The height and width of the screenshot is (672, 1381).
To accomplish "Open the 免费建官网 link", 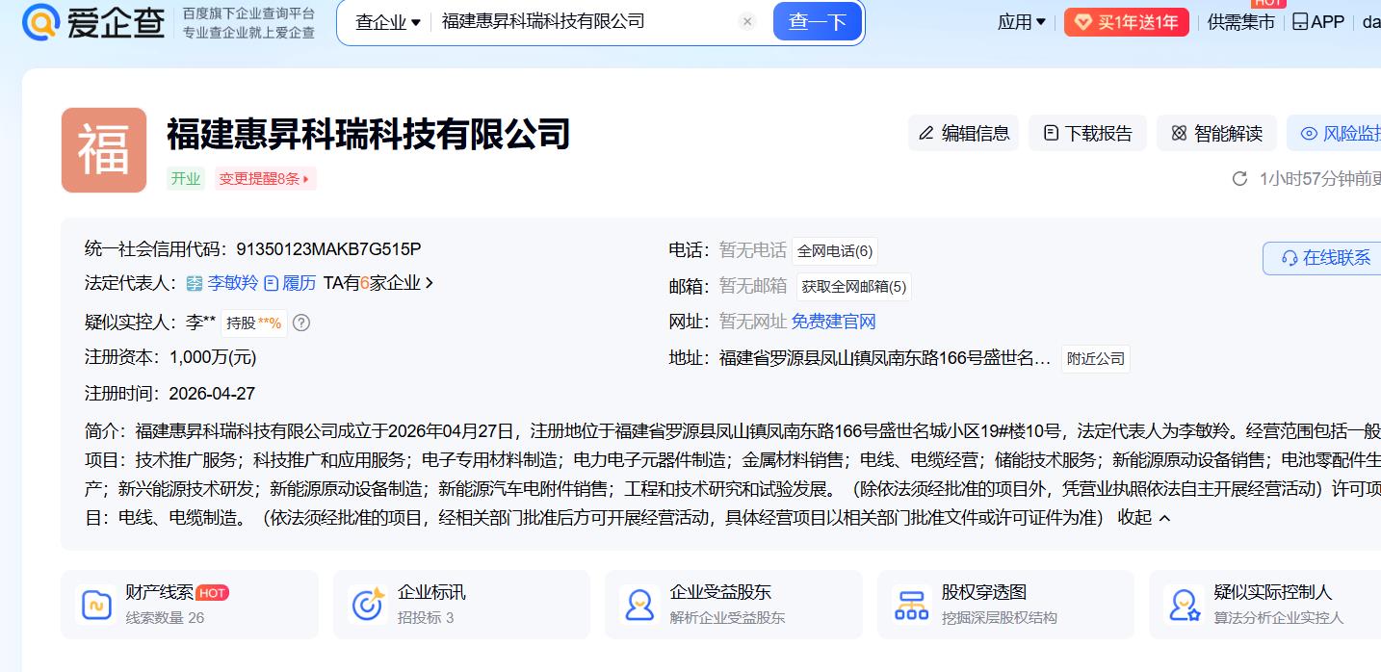I will [834, 322].
